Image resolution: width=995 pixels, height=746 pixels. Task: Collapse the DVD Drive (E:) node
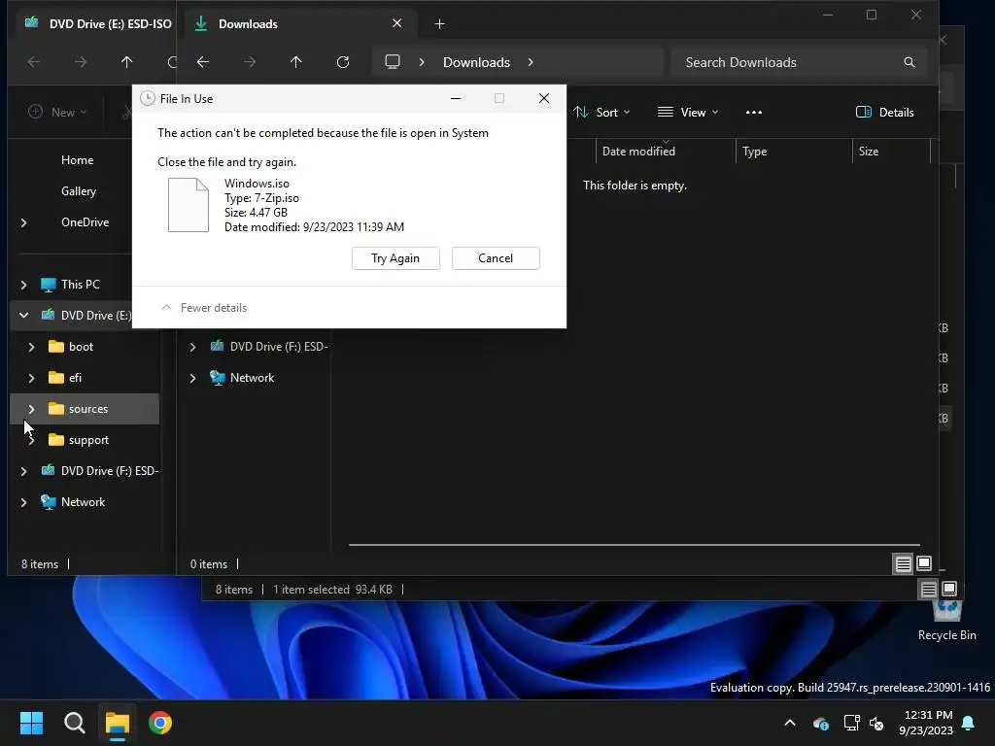24,316
